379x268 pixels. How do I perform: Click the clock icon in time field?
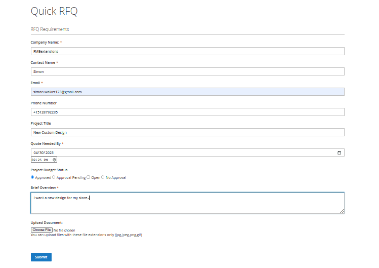coord(54,160)
